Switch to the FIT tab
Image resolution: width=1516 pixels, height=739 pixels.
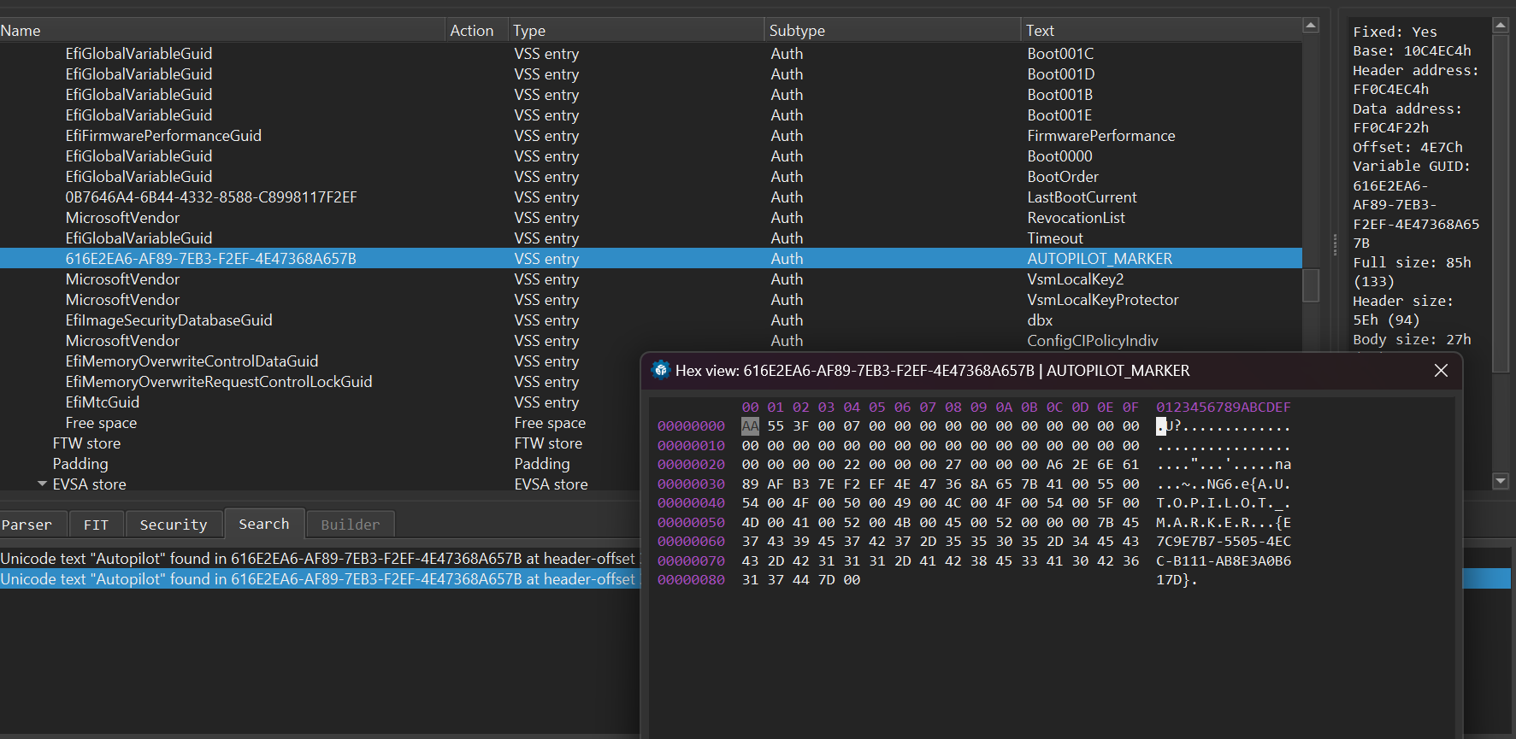(96, 525)
